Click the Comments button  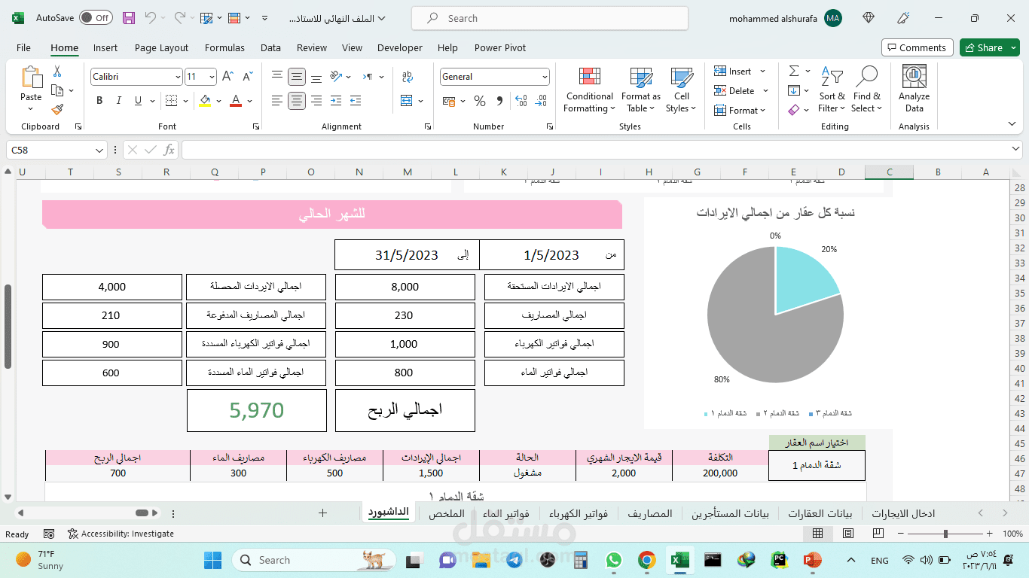(917, 47)
